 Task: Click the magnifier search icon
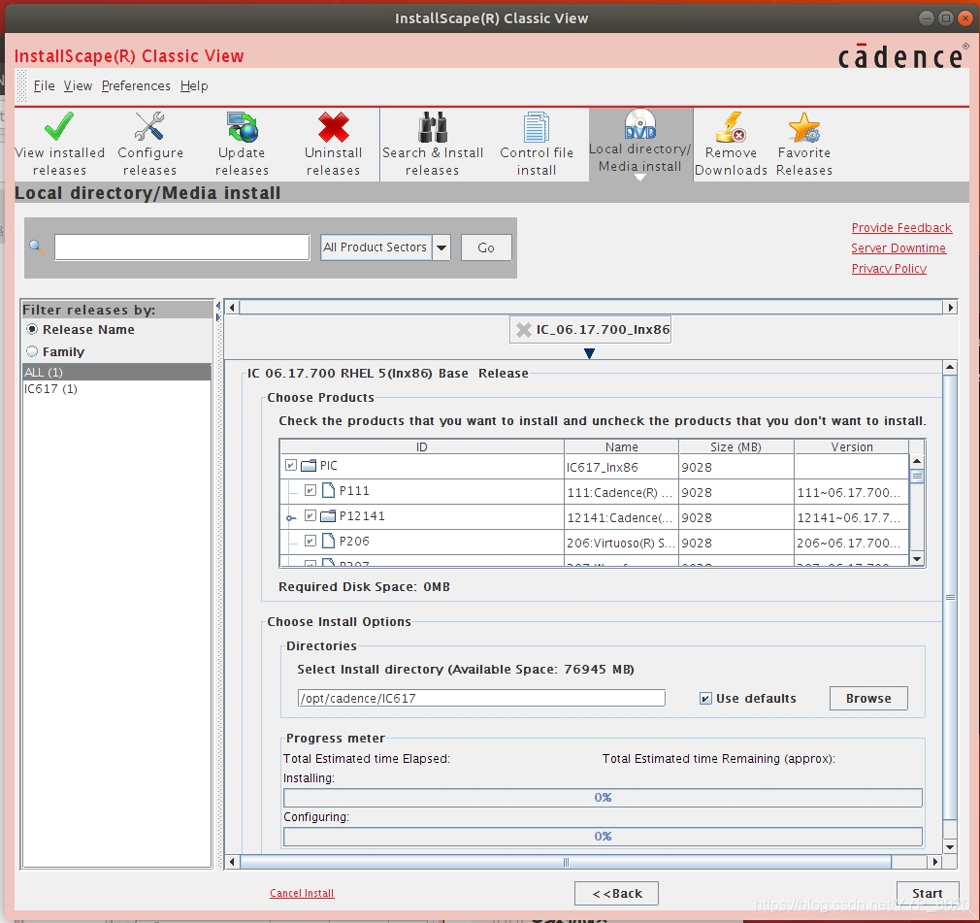(x=37, y=247)
